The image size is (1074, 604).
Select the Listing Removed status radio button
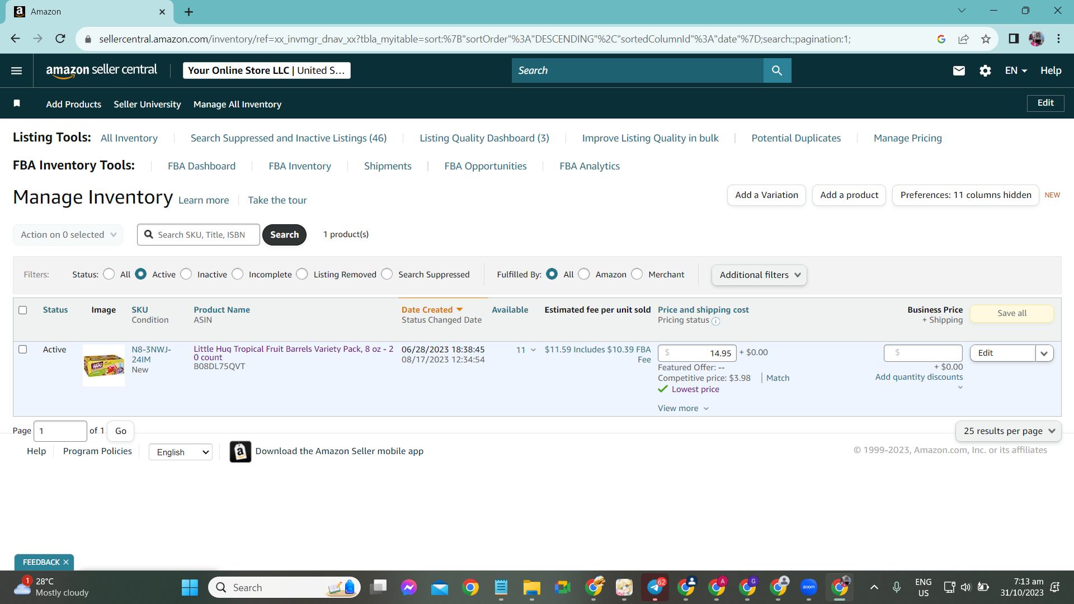pos(302,274)
